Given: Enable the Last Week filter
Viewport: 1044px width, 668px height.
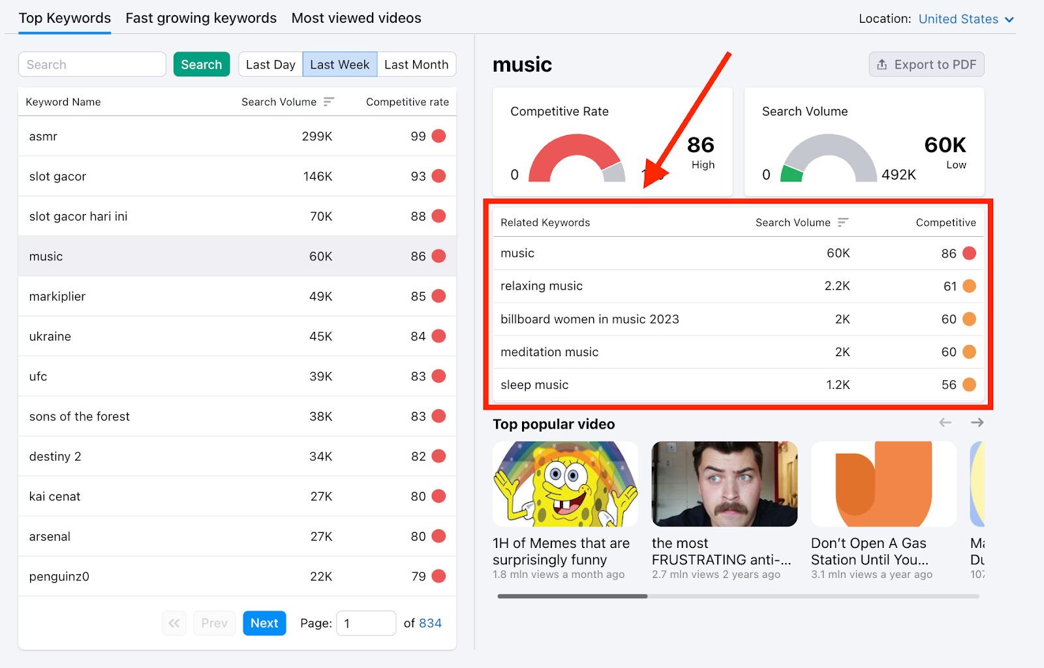Looking at the screenshot, I should [339, 65].
